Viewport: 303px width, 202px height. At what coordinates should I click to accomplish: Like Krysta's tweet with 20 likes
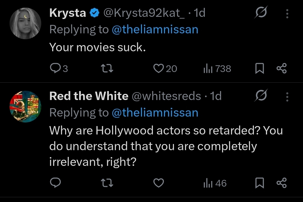point(159,69)
